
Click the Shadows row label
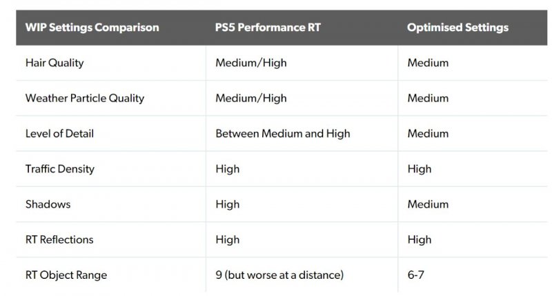(48, 204)
